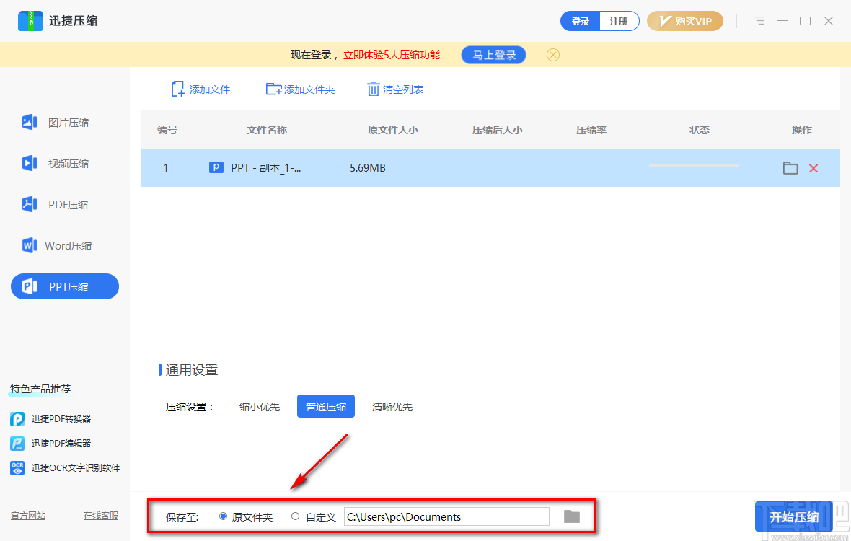Click 添加文件夹 to add a folder
Image resolution: width=851 pixels, height=541 pixels.
(300, 89)
